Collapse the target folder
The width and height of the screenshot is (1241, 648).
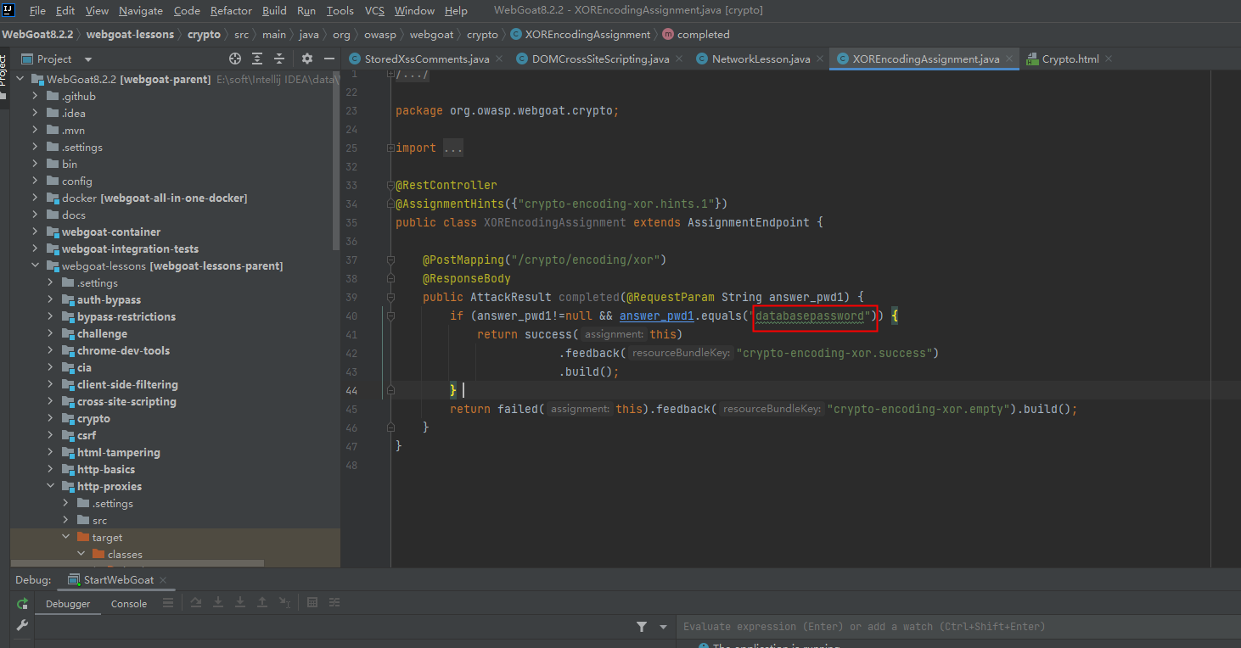pyautogui.click(x=65, y=537)
